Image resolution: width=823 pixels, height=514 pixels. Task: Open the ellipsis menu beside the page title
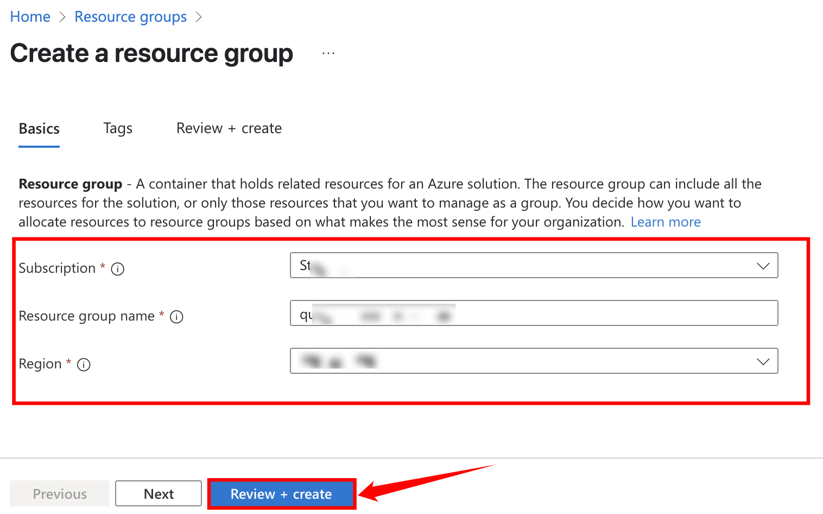pyautogui.click(x=328, y=53)
